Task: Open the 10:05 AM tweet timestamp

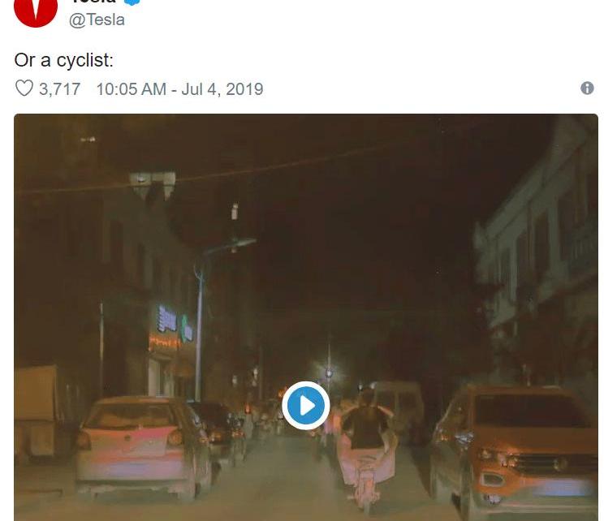Action: [131, 88]
